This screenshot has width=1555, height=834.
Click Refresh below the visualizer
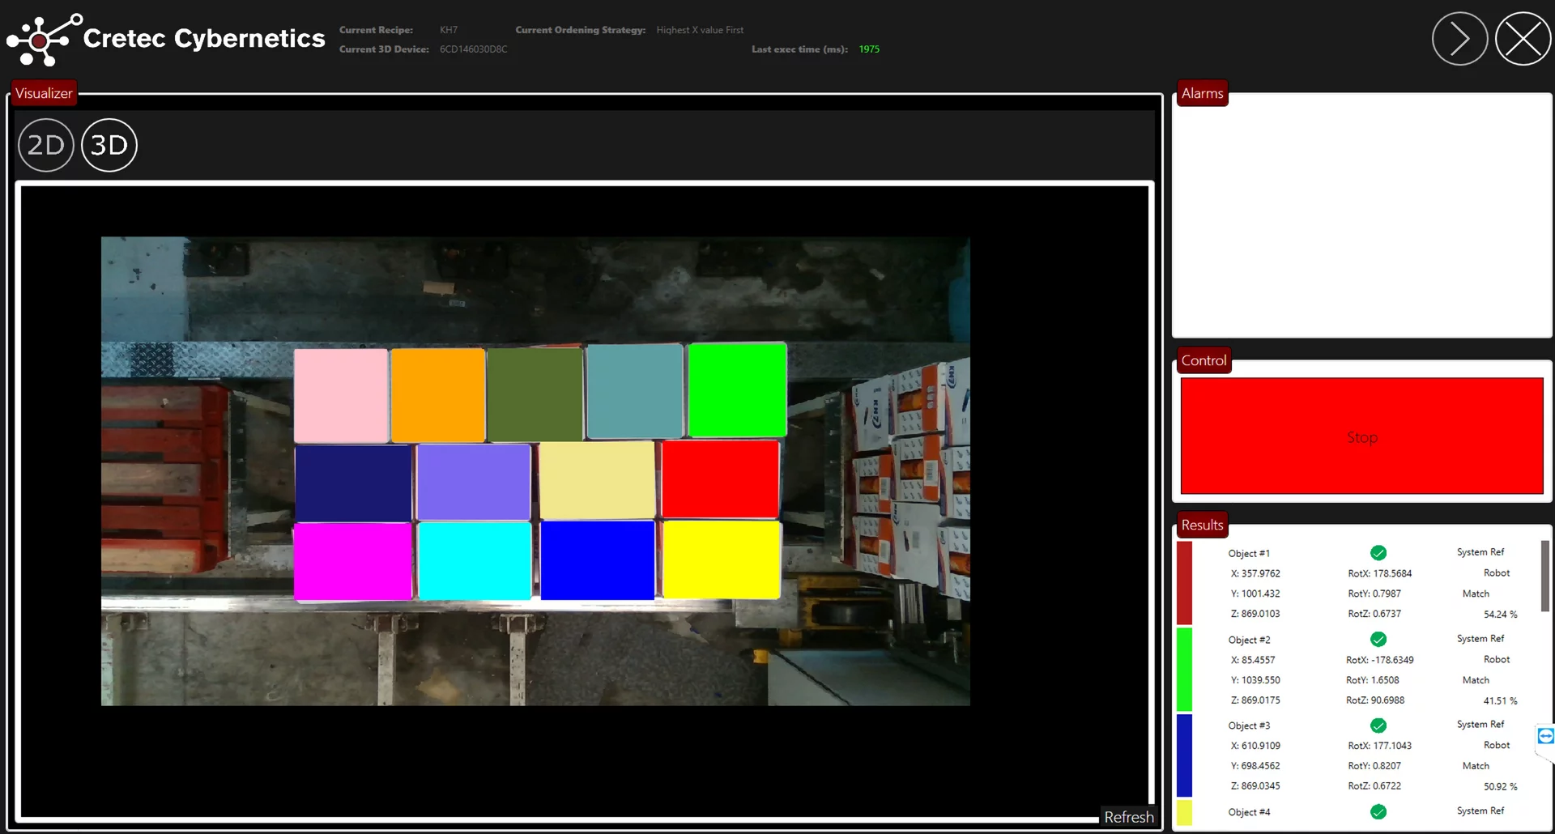tap(1128, 817)
